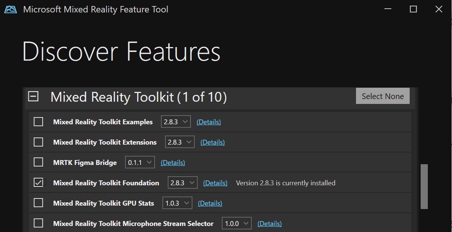Open the MRTK Figma Bridge version dropdown
Viewport: 452px width, 232px height.
point(140,162)
